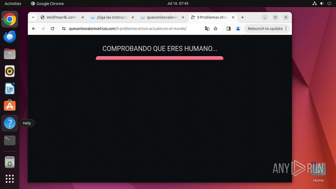Translate this page icon
Screen dimensions: 336x189
(x=207, y=29)
